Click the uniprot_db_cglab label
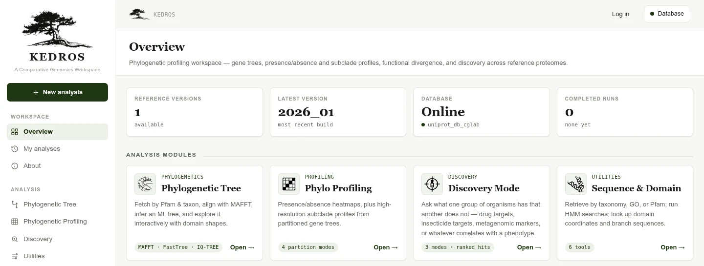This screenshot has height=266, width=704. pyautogui.click(x=454, y=125)
